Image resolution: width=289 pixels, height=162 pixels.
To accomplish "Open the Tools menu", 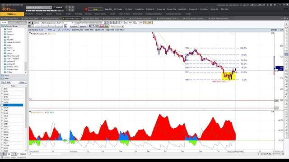I will tap(188, 14).
